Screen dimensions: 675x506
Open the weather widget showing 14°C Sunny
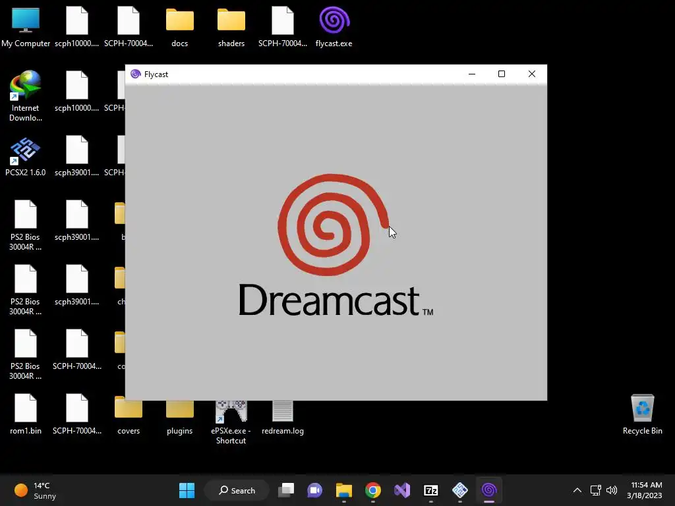(x=36, y=490)
